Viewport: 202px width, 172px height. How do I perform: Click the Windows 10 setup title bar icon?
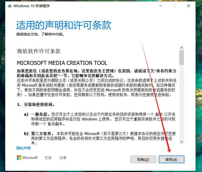coord(10,6)
